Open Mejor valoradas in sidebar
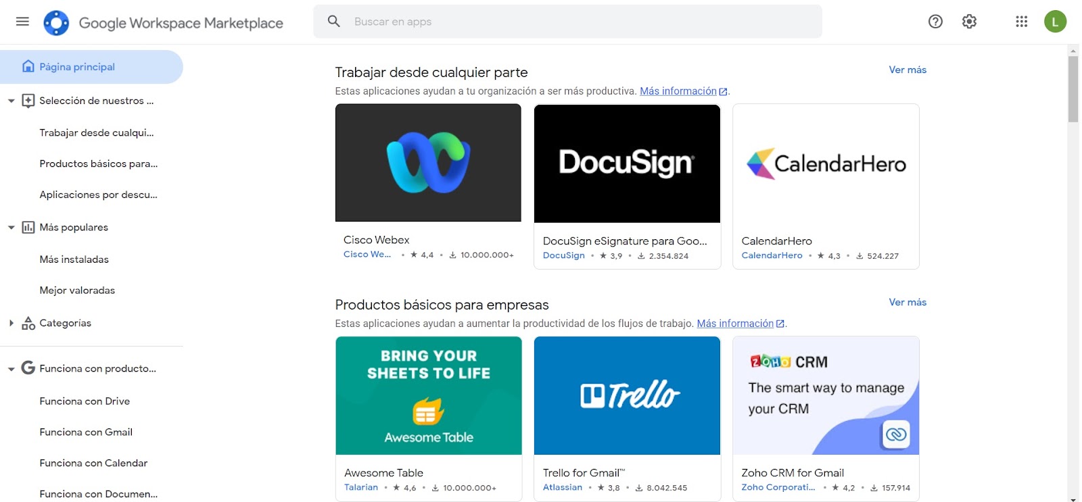1082x502 pixels. coord(77,291)
